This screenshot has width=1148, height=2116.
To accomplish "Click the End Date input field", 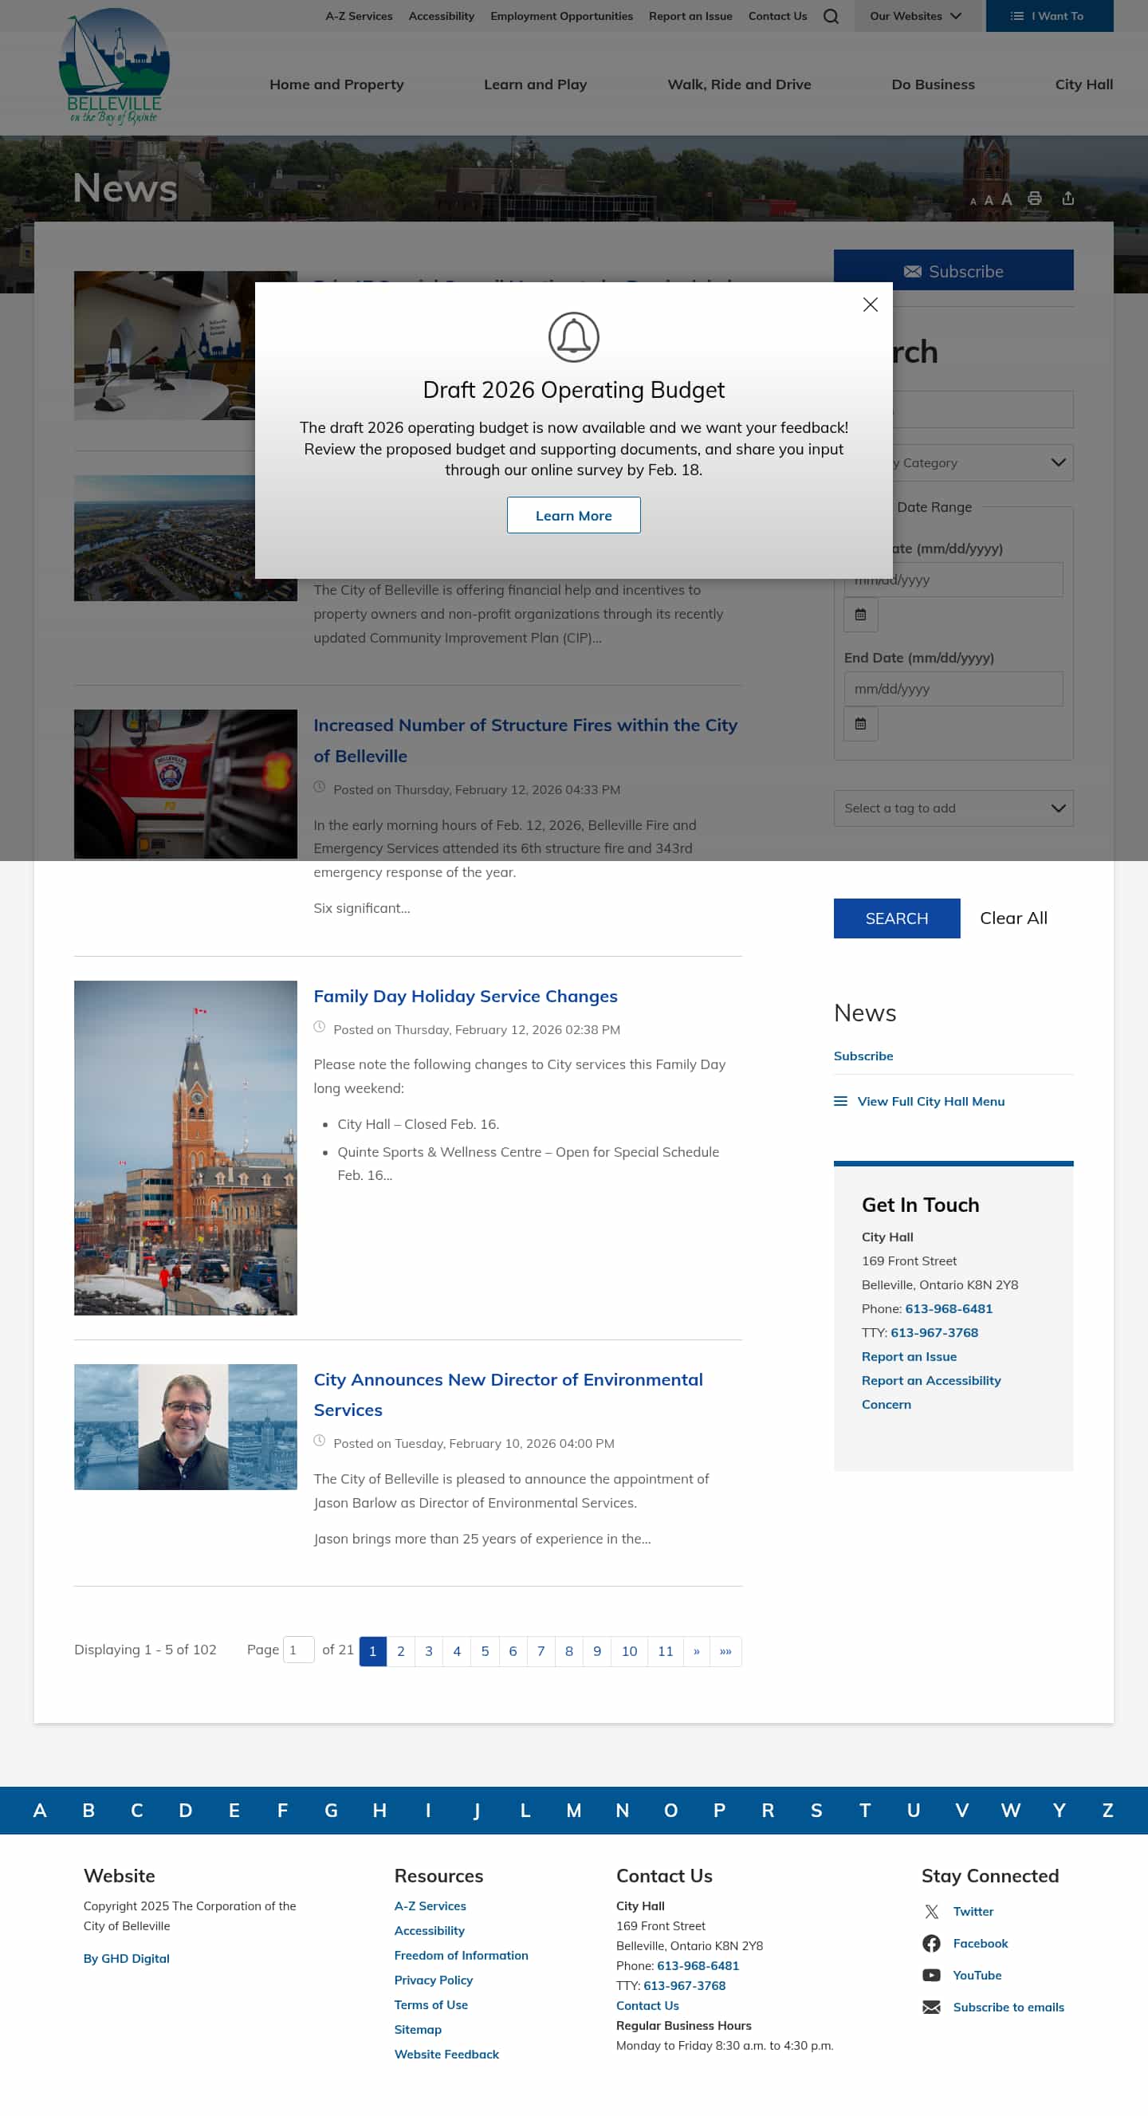I will coord(953,688).
